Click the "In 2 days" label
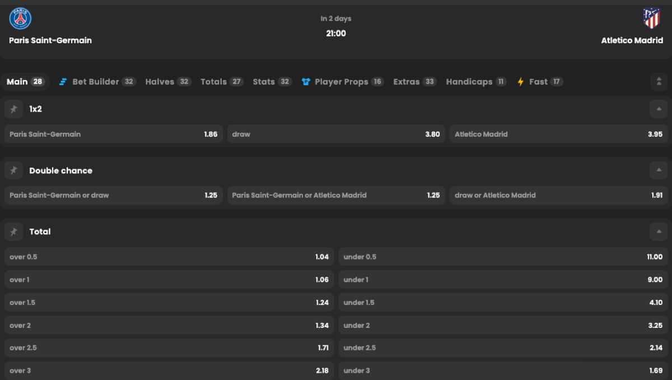The image size is (672, 380). (336, 18)
